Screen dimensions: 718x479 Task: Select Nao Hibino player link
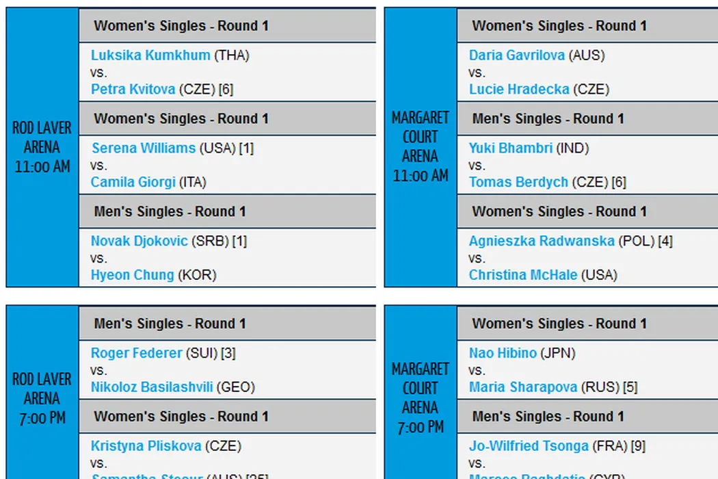[503, 353]
